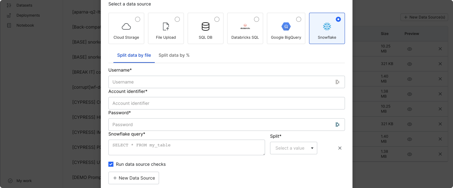Open the [Back-compat dataset row
The height and width of the screenshot is (188, 453).
(x=87, y=27)
